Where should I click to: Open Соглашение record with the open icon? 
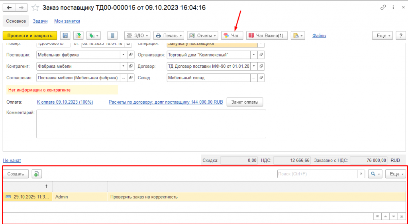(131, 78)
